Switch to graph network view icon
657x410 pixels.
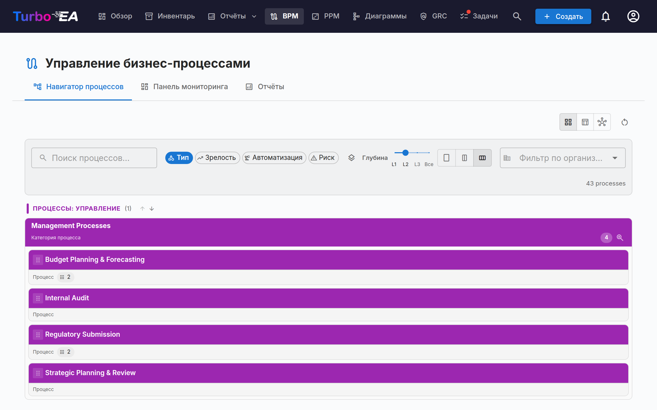click(602, 122)
